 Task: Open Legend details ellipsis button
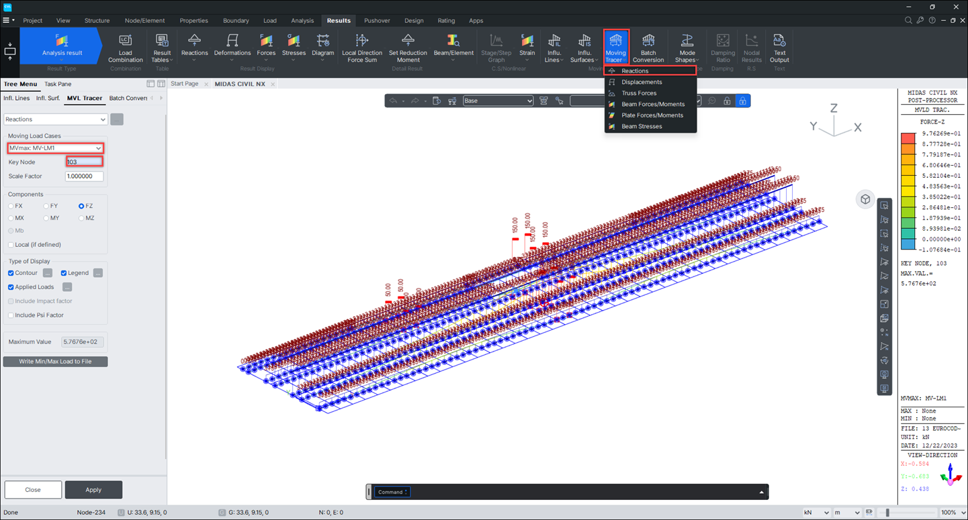(98, 273)
